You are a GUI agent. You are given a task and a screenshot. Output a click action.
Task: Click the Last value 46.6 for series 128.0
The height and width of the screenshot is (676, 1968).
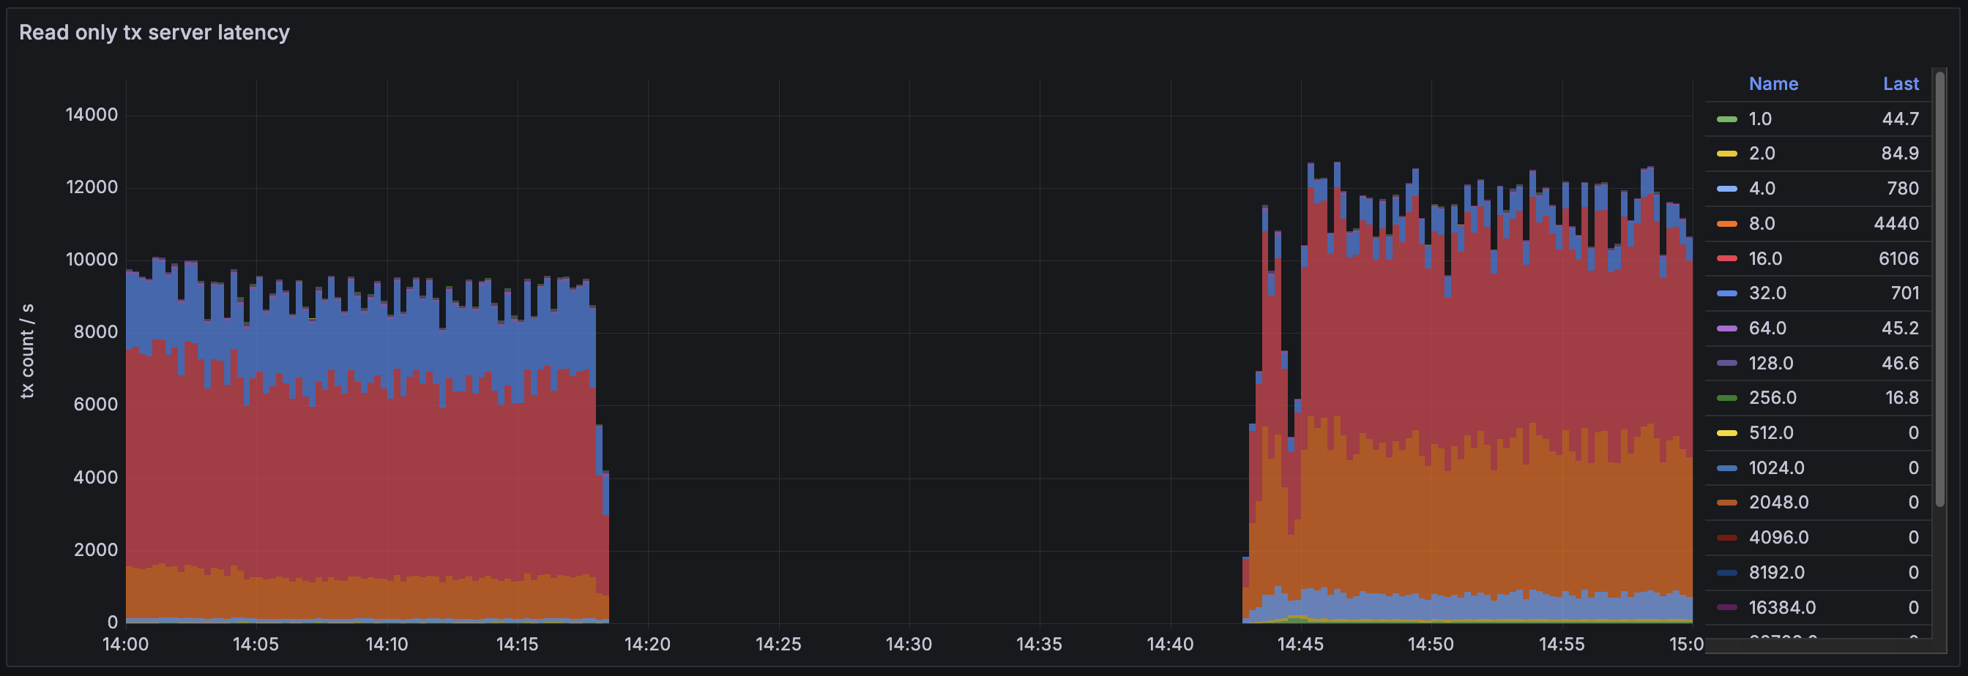pos(1900,363)
